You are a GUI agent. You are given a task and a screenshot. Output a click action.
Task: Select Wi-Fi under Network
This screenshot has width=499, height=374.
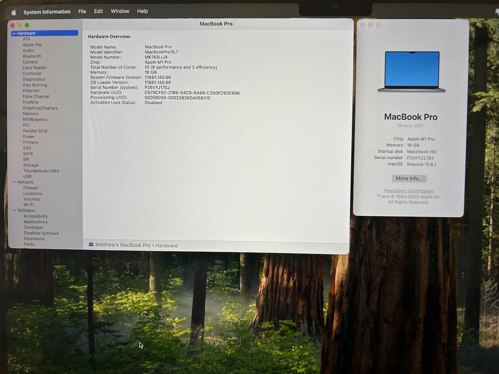[28, 205]
